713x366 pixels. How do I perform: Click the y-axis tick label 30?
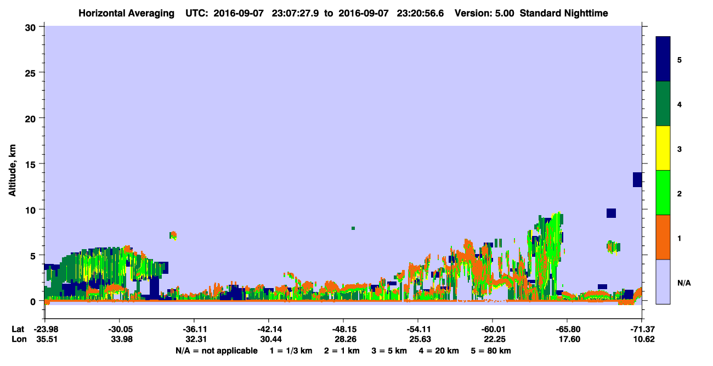pos(32,27)
